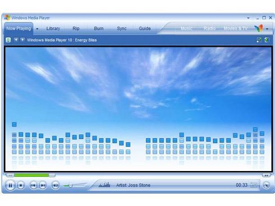Switch to the Sync tab
Screen dimensions: 275x206
click(122, 28)
